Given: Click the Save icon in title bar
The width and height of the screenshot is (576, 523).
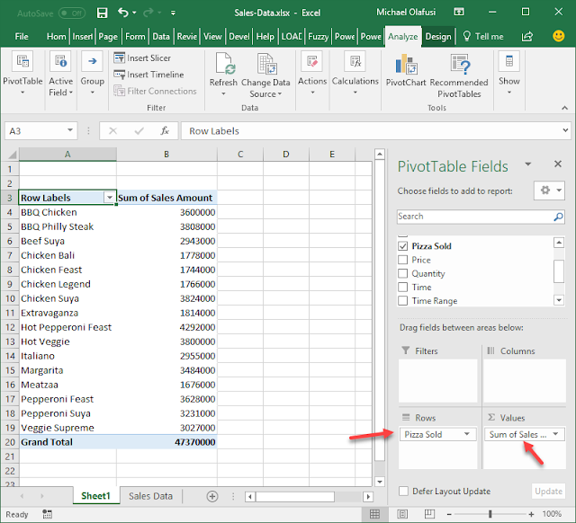Looking at the screenshot, I should click(102, 13).
